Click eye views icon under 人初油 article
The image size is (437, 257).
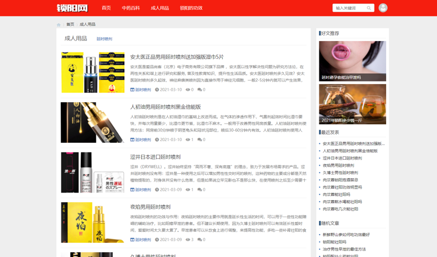[x=188, y=139]
